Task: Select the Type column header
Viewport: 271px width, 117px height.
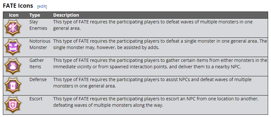Action: 35,15
